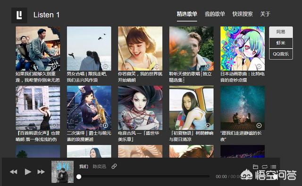Image resolution: width=302 pixels, height=186 pixels.
Task: Play the saxophone anime girl playlist via its play icon
Action: tap(105, 125)
